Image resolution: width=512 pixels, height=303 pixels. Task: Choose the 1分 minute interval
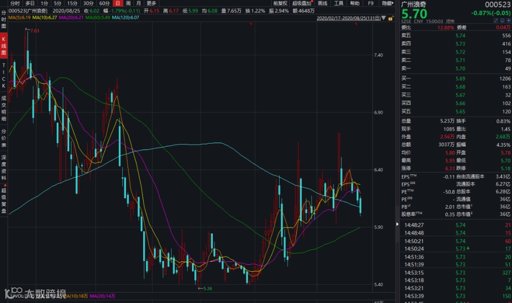(45, 3)
